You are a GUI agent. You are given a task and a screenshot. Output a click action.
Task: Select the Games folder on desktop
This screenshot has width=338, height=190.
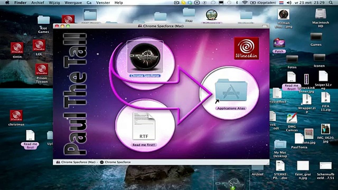coord(316,37)
